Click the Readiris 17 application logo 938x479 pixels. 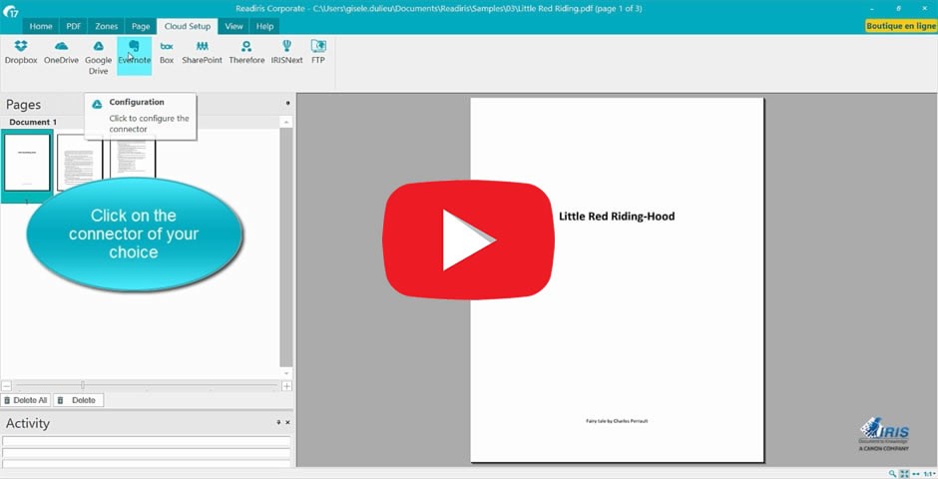pos(10,10)
